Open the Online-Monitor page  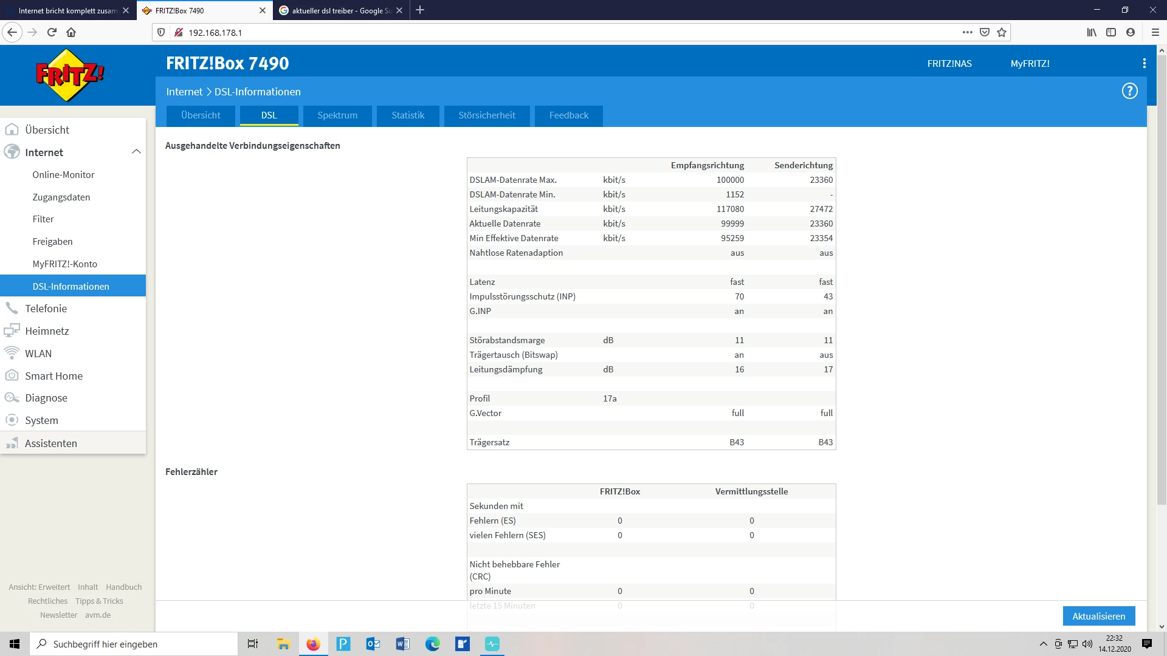click(63, 175)
